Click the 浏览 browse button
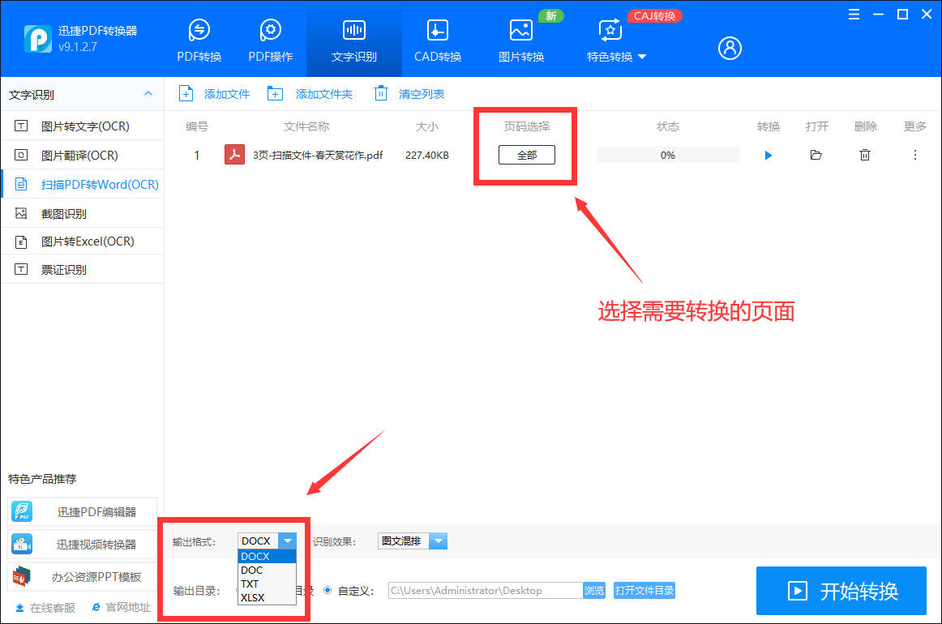The width and height of the screenshot is (942, 624). coord(594,590)
